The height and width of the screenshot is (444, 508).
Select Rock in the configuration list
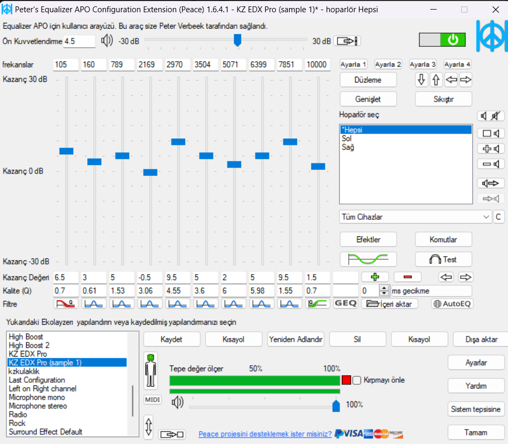tap(67, 423)
